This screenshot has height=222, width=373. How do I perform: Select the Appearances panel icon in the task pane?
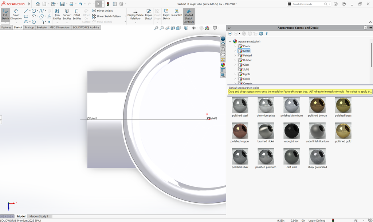tap(223, 65)
